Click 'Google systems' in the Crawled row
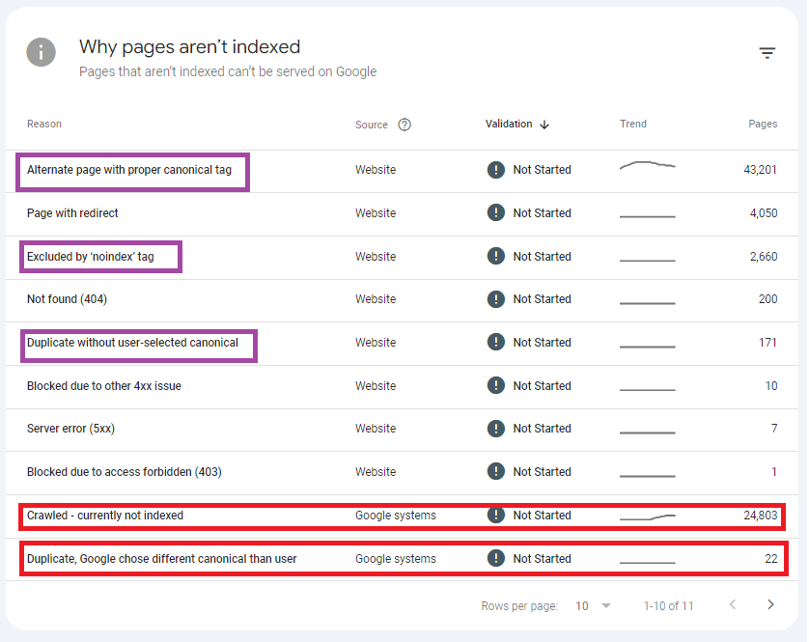 coord(396,516)
